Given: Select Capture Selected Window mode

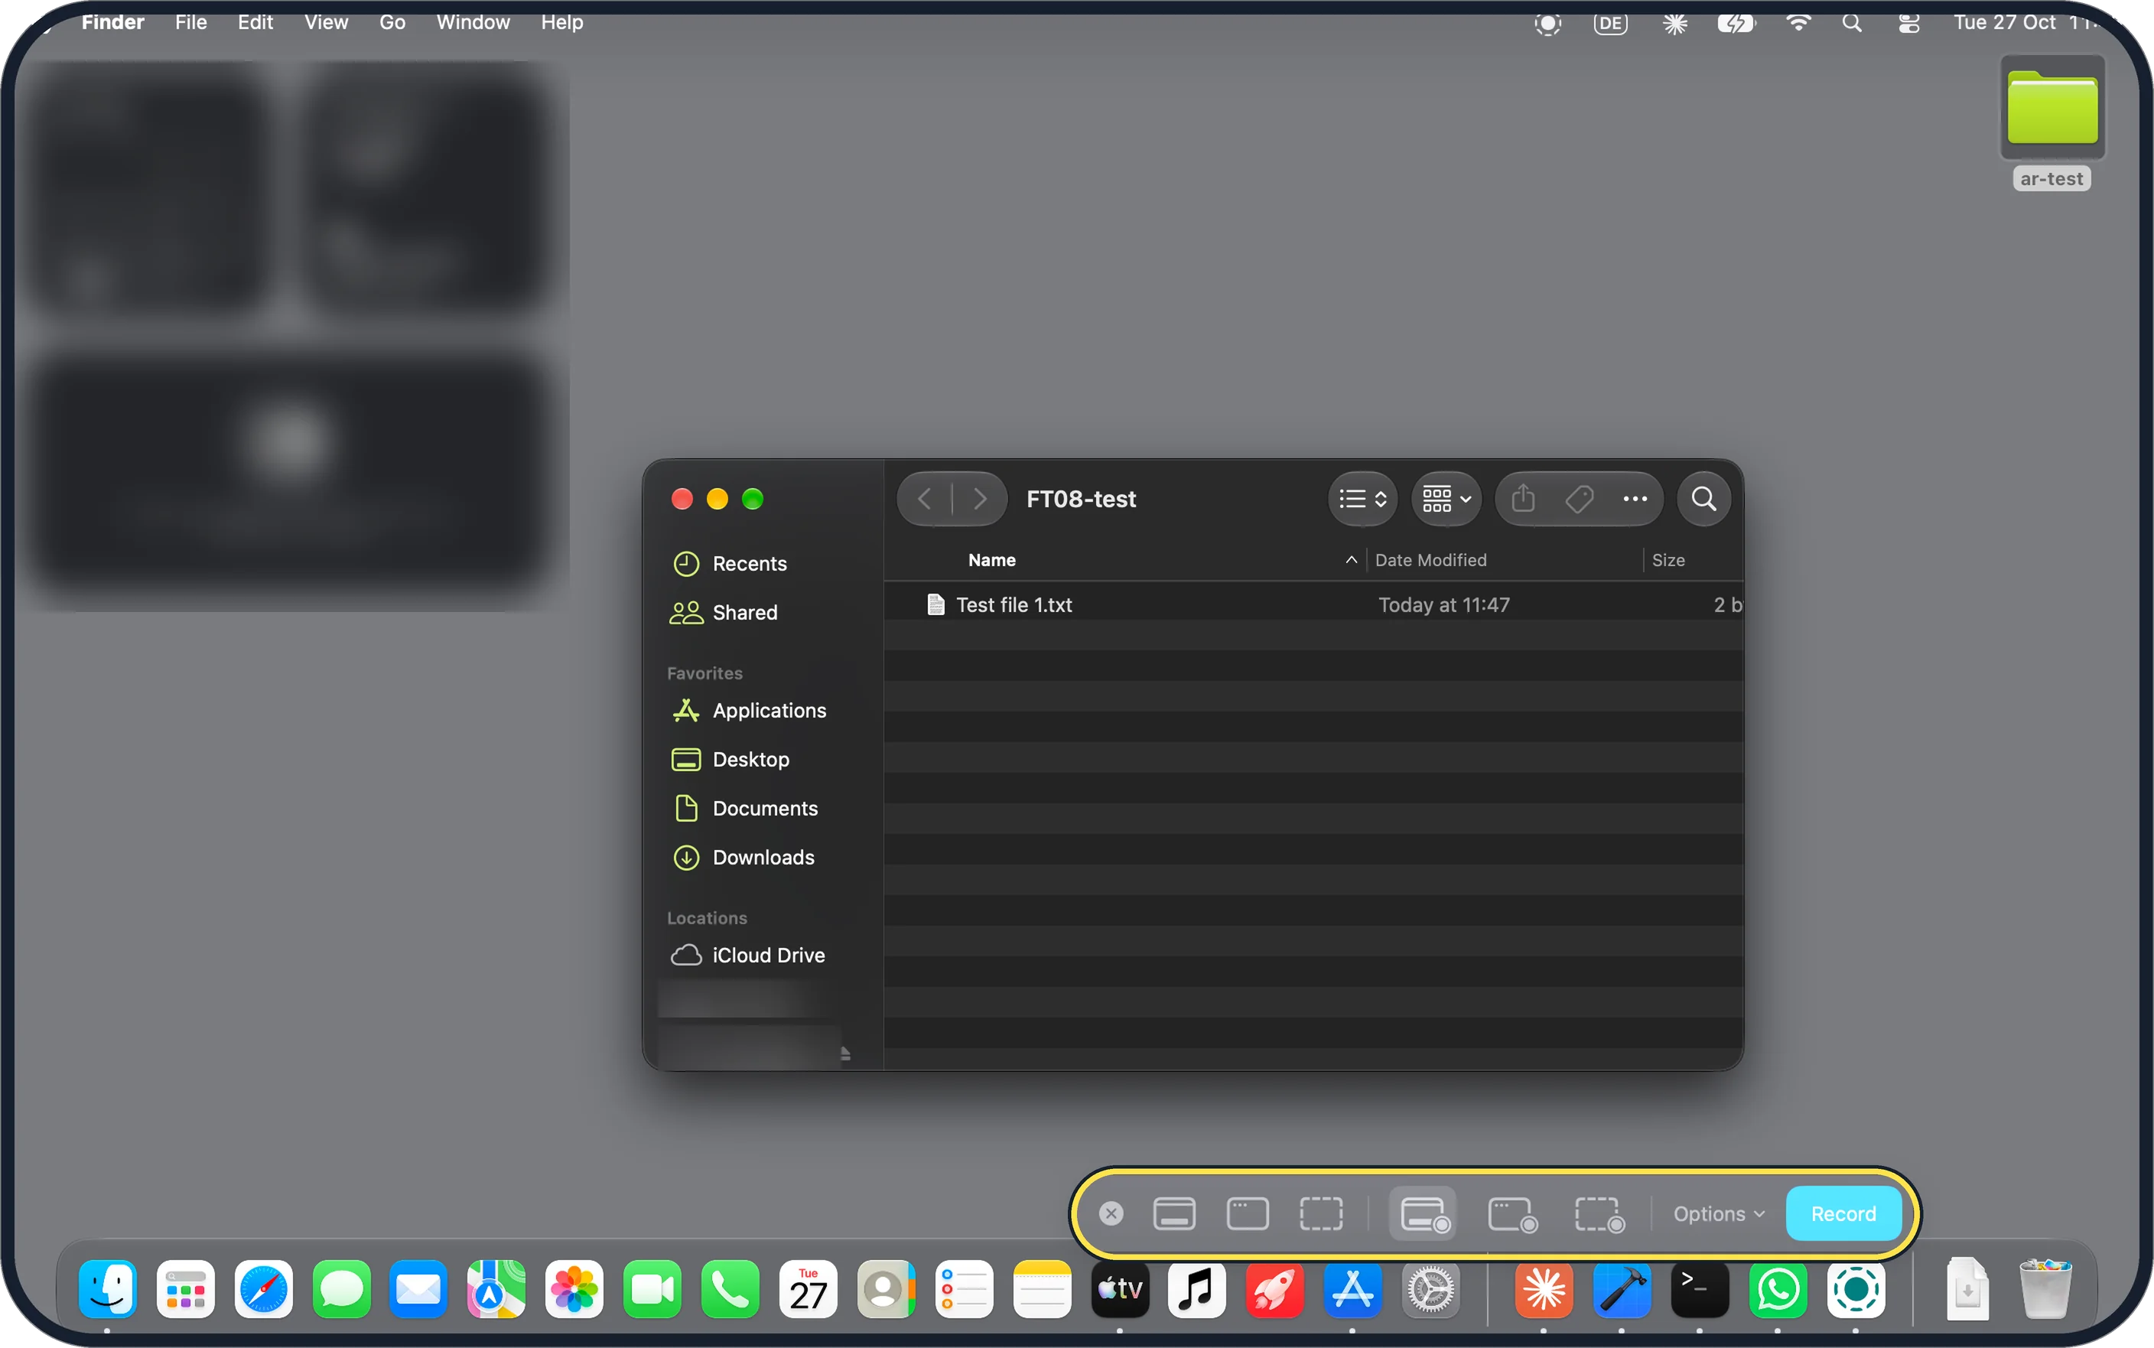Looking at the screenshot, I should (1247, 1213).
